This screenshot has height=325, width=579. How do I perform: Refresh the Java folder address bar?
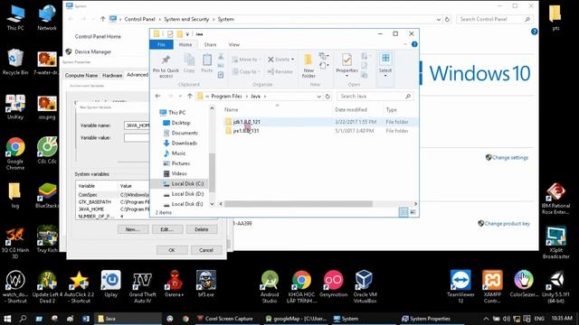pyautogui.click(x=327, y=97)
